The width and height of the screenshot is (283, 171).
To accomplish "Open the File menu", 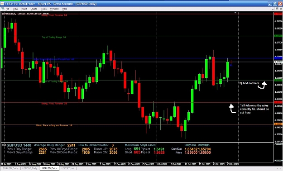I will pyautogui.click(x=7, y=9).
